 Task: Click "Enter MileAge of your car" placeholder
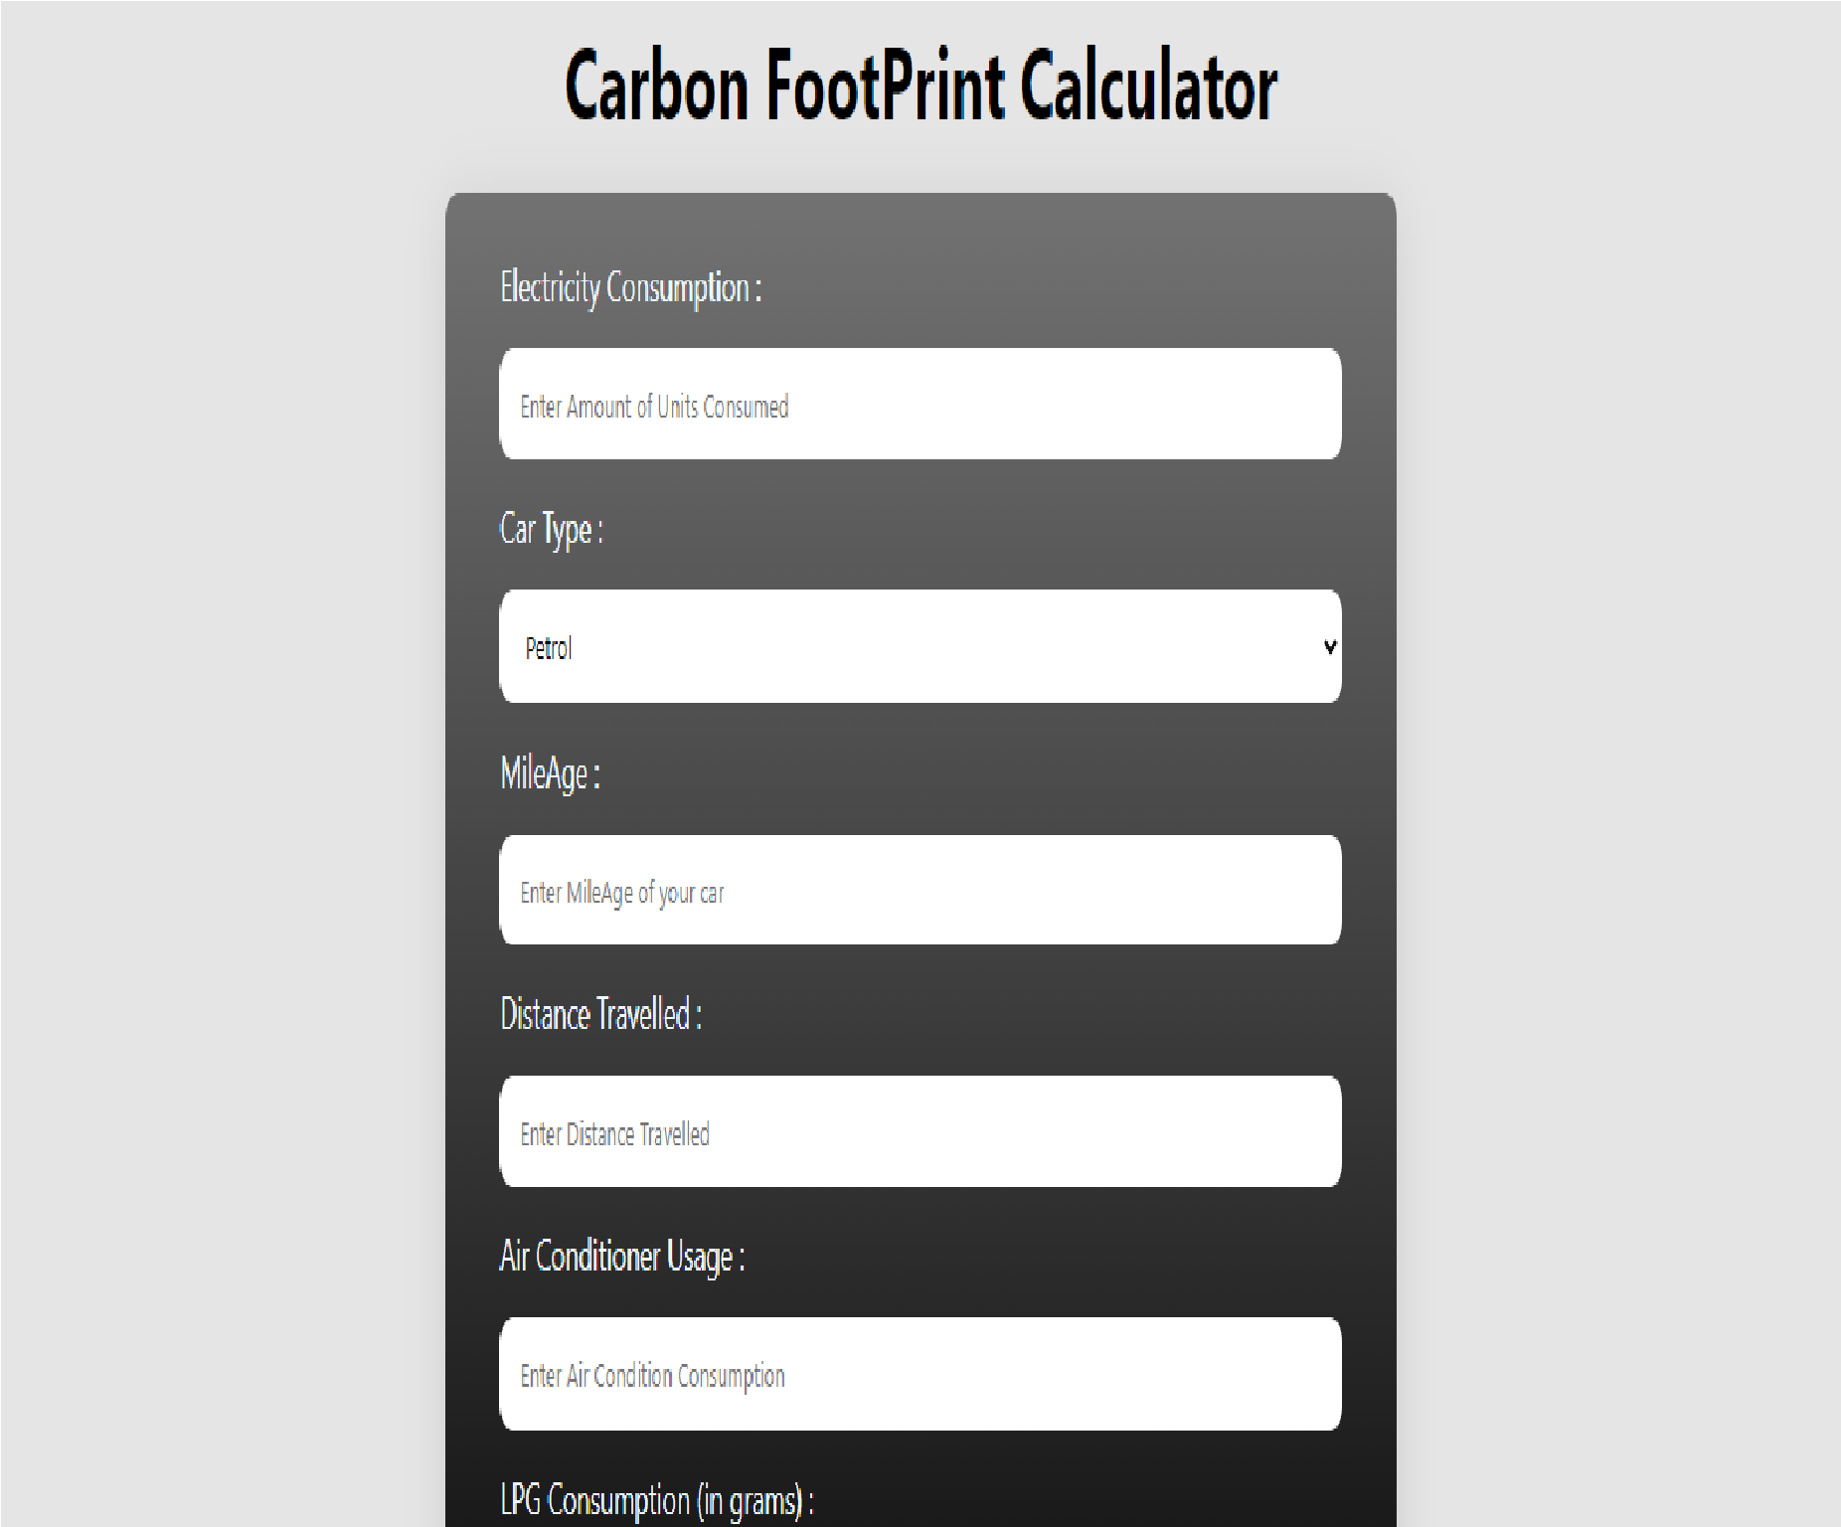(621, 893)
